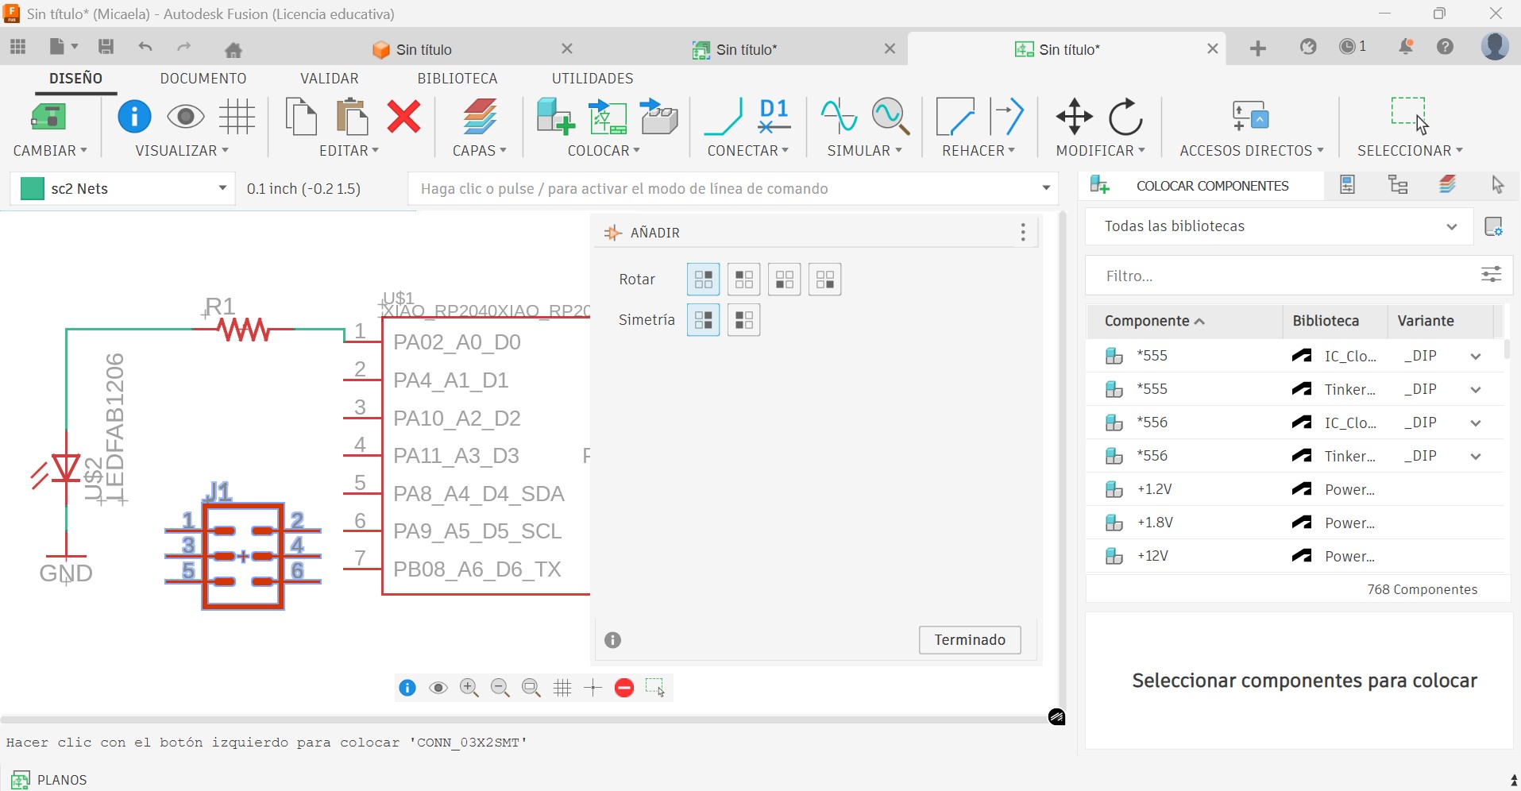The image size is (1521, 791).
Task: Open the help question mark icon
Action: (x=1445, y=47)
